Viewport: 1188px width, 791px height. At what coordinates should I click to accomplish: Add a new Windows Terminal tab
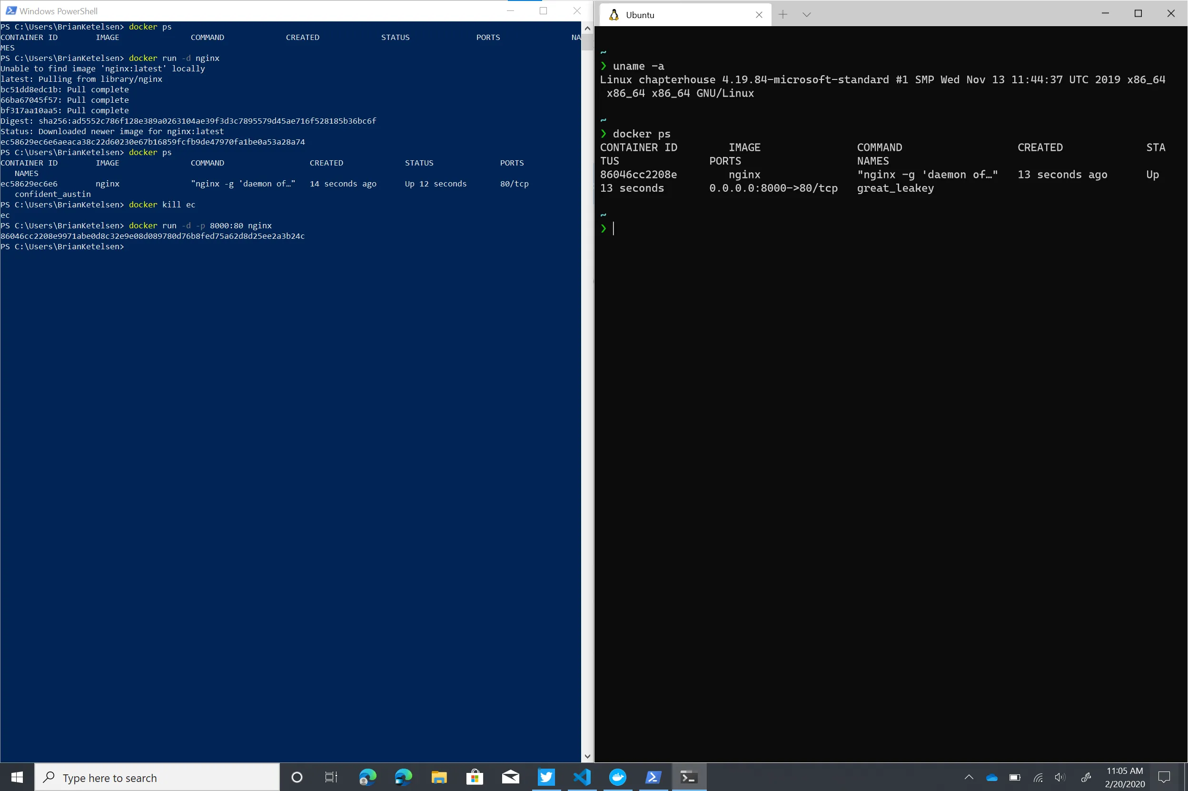coord(783,15)
